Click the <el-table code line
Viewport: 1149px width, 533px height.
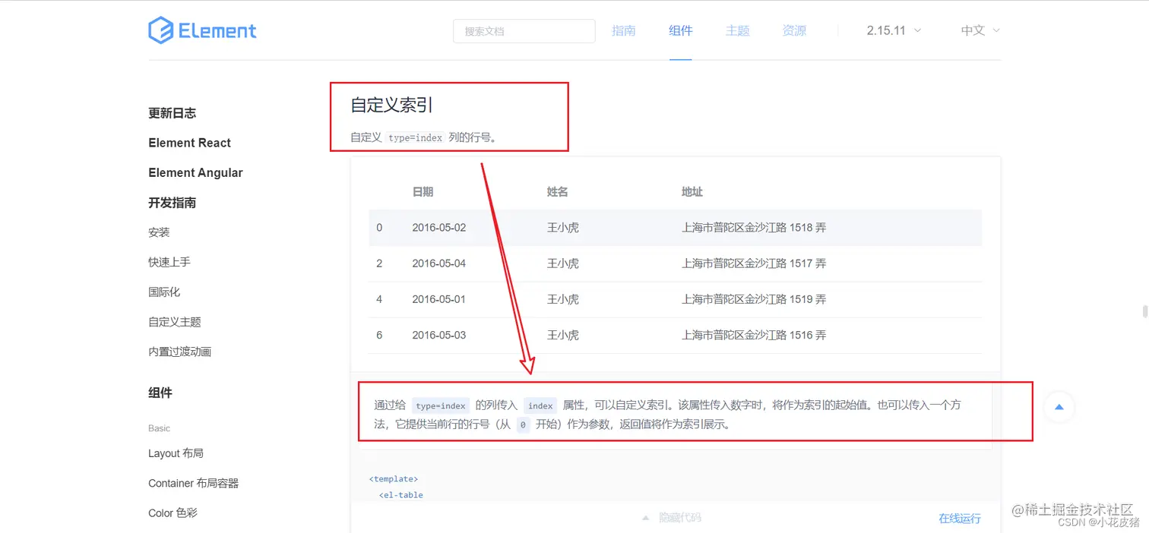point(400,495)
